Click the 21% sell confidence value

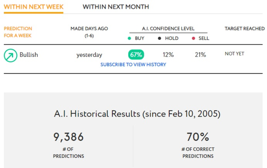point(200,55)
